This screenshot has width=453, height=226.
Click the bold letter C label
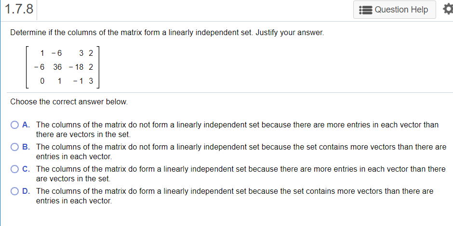tap(26, 169)
